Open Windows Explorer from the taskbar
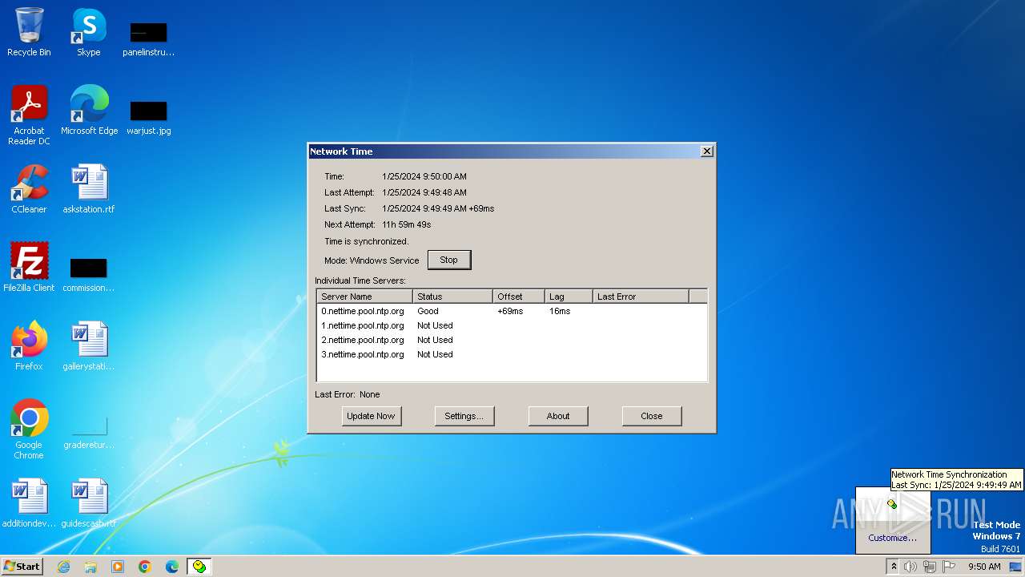 (90, 567)
